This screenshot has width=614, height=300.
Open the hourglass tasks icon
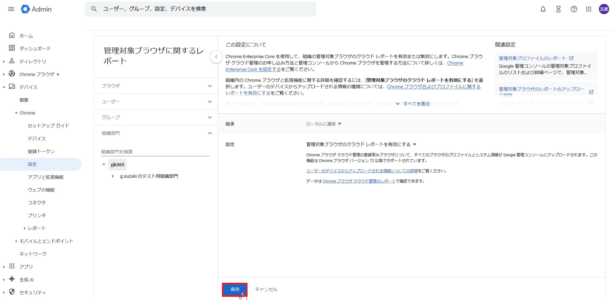(x=558, y=9)
